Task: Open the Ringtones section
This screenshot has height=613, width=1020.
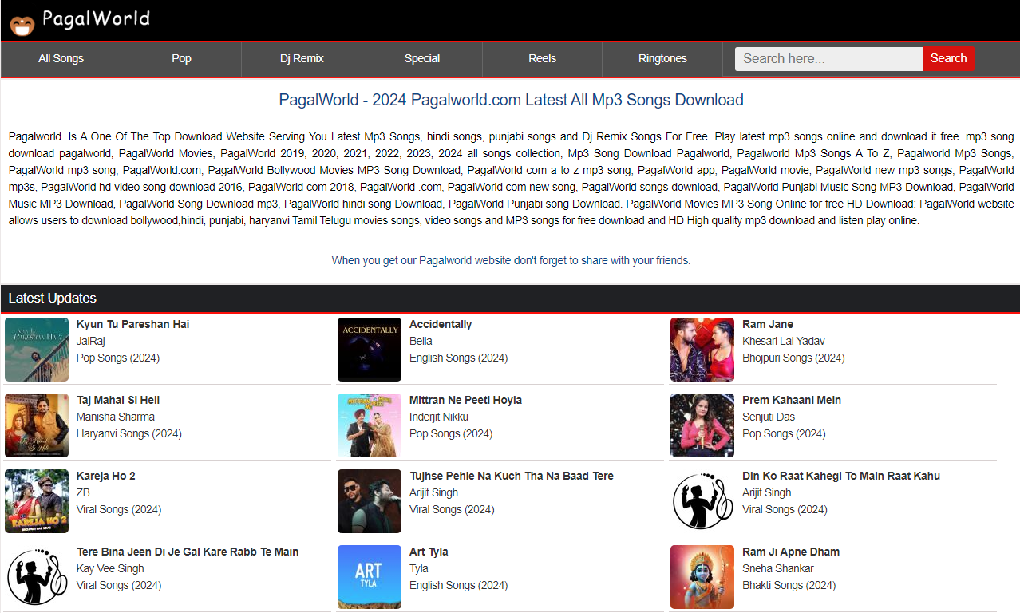Action: coord(662,58)
